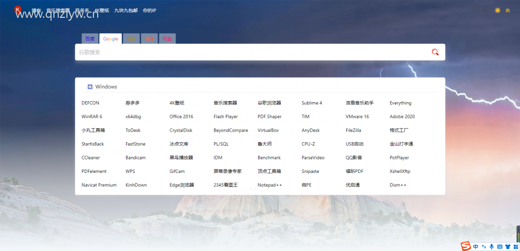
Task: Select the Google search tab
Action: tap(110, 39)
